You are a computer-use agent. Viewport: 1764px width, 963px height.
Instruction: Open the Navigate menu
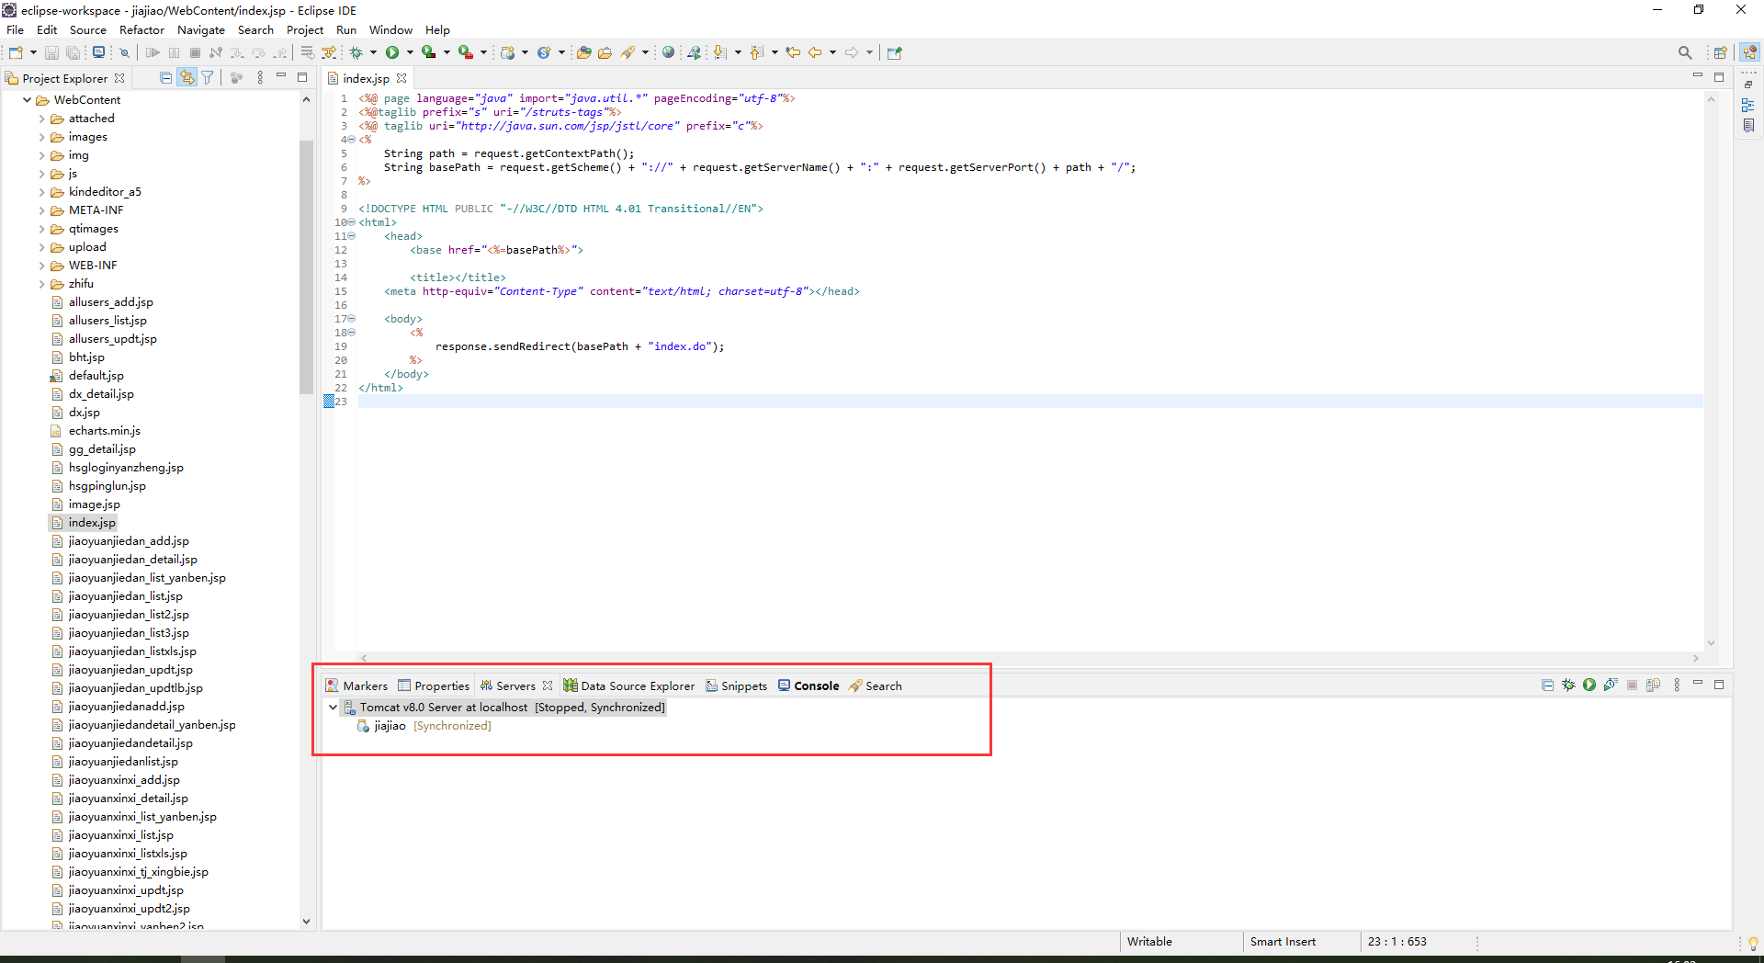pyautogui.click(x=201, y=29)
